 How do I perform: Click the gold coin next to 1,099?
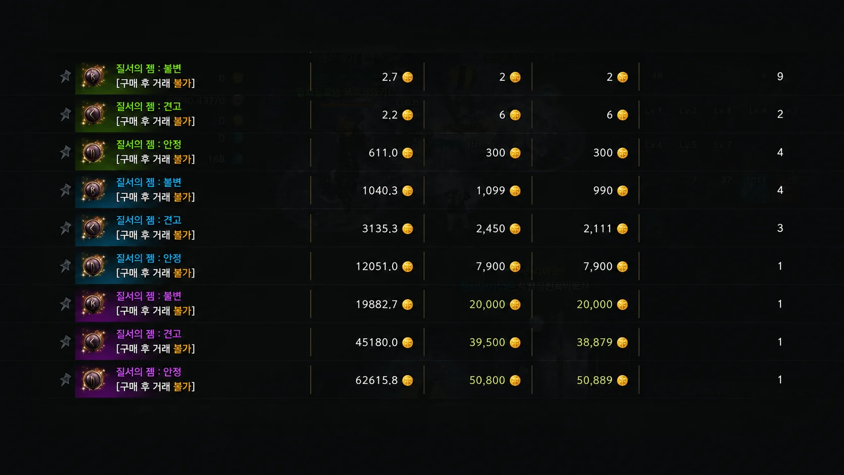(x=515, y=191)
